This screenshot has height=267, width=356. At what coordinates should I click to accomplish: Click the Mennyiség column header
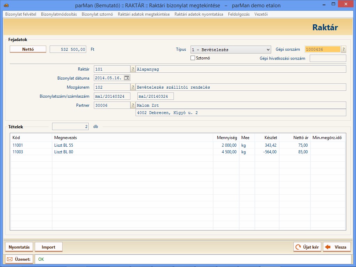(227, 138)
